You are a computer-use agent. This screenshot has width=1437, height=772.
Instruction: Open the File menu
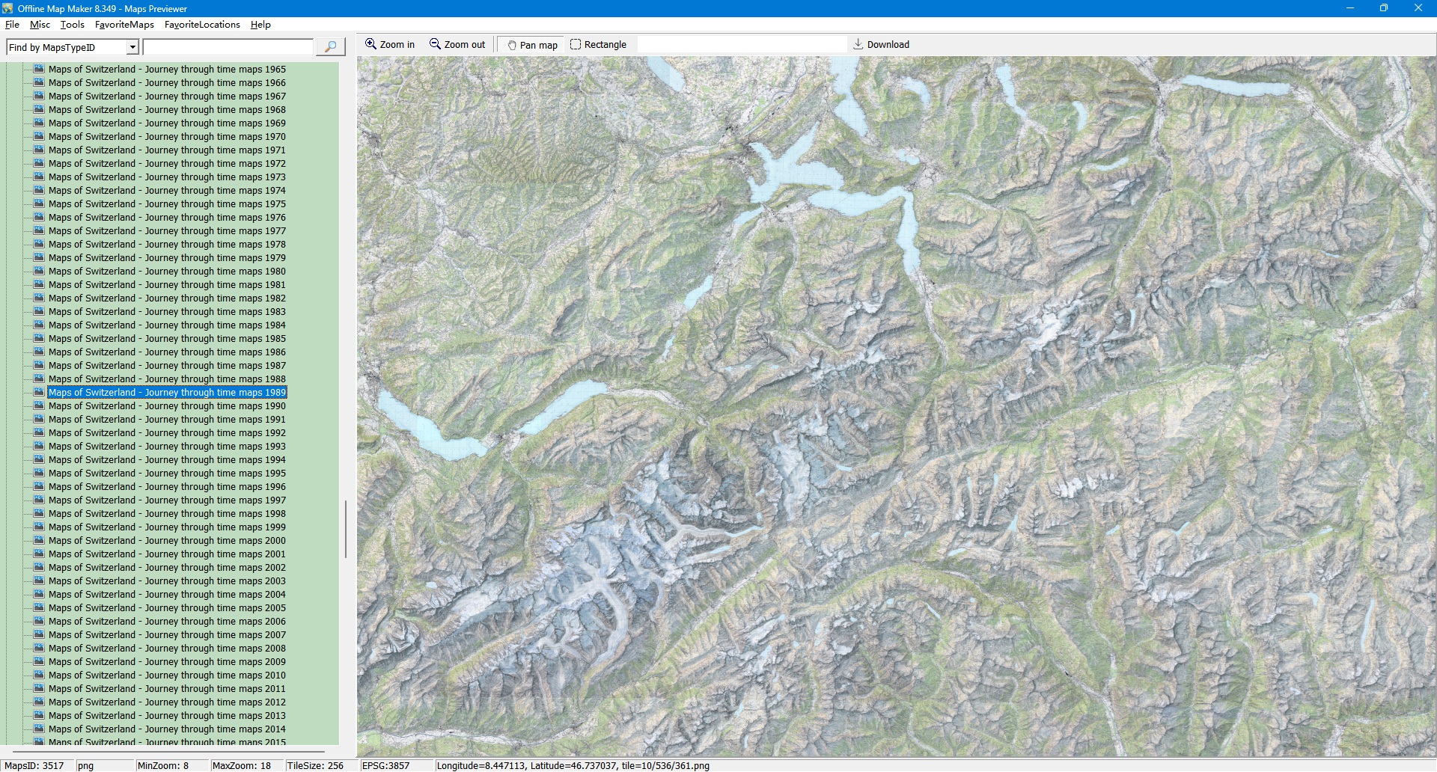[12, 25]
